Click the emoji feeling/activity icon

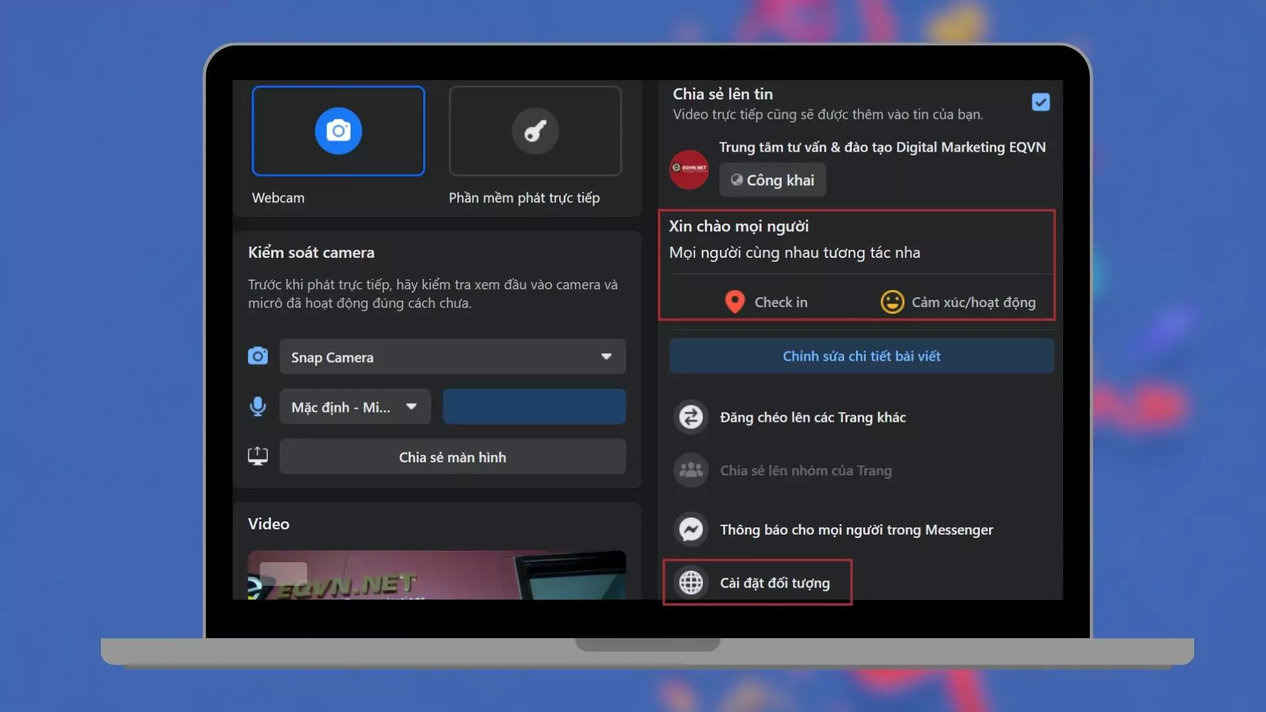(x=892, y=302)
